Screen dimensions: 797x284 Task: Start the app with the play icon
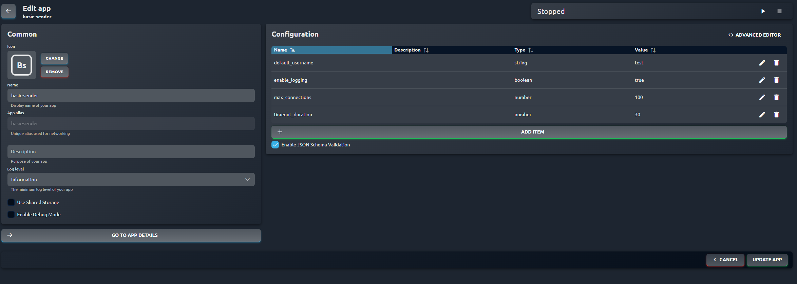pyautogui.click(x=763, y=11)
